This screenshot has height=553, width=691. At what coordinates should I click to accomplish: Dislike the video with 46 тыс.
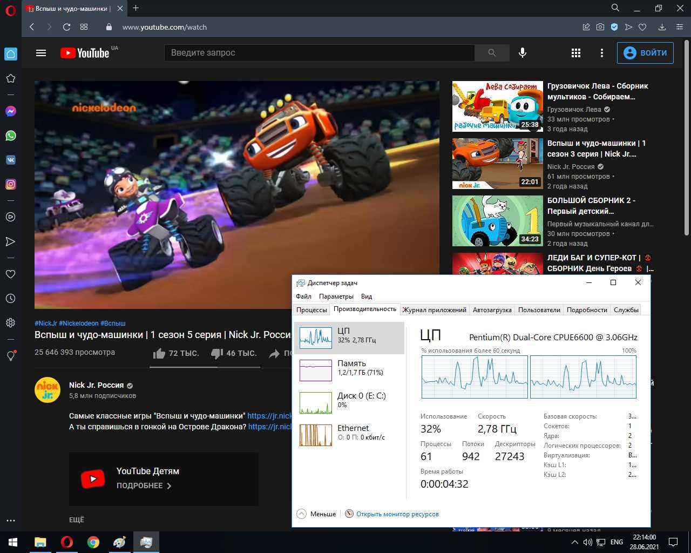234,353
